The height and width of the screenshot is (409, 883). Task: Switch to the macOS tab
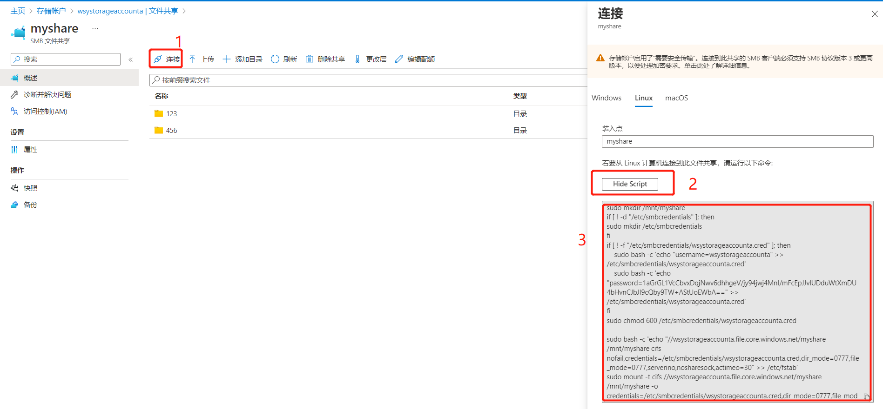(676, 98)
